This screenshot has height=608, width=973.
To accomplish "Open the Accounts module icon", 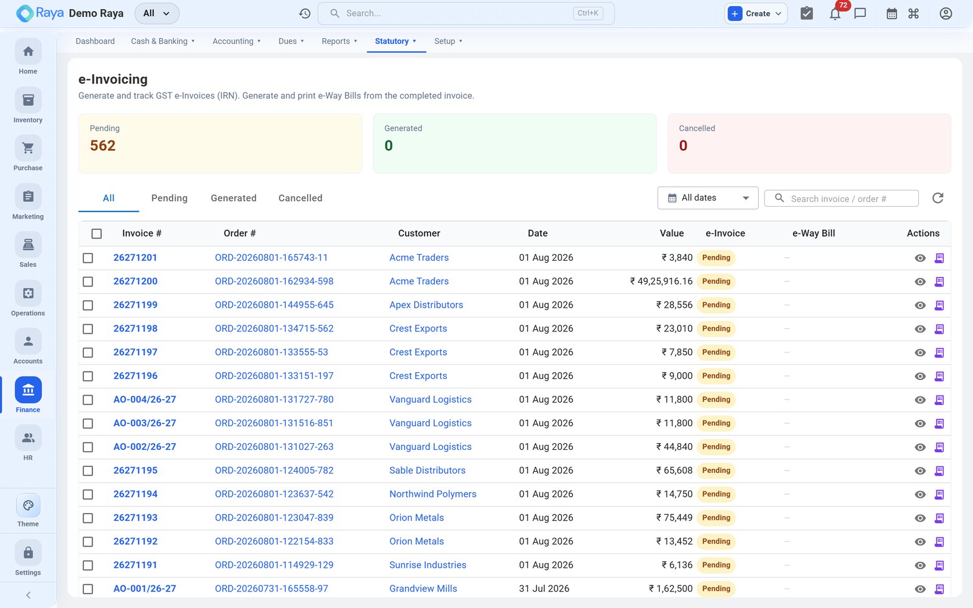I will click(x=28, y=342).
